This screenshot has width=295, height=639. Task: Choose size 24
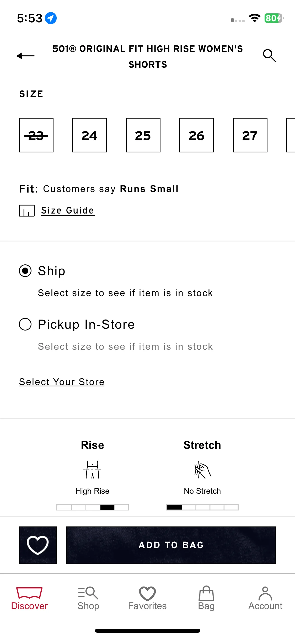coord(90,135)
